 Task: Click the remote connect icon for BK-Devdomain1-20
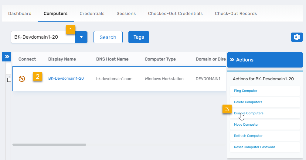point(22,79)
